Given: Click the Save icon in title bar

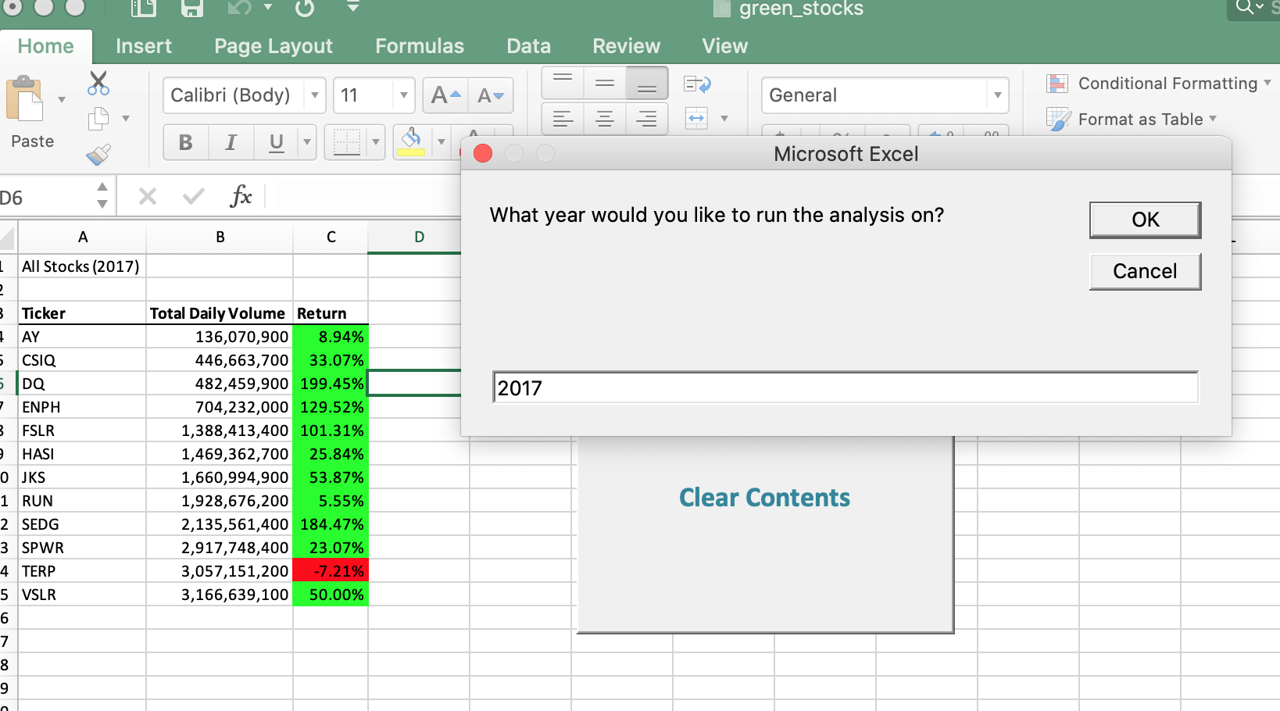Looking at the screenshot, I should 191,9.
